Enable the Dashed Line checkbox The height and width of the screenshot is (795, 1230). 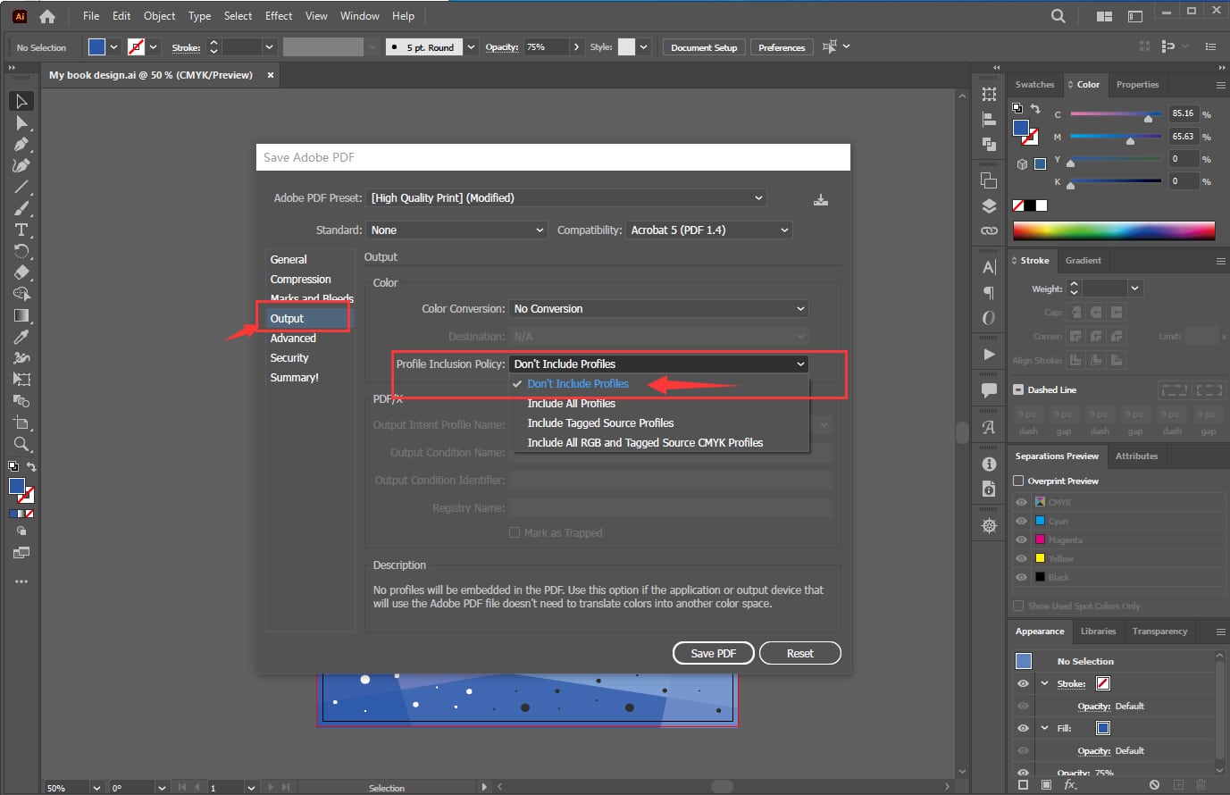tap(1018, 390)
